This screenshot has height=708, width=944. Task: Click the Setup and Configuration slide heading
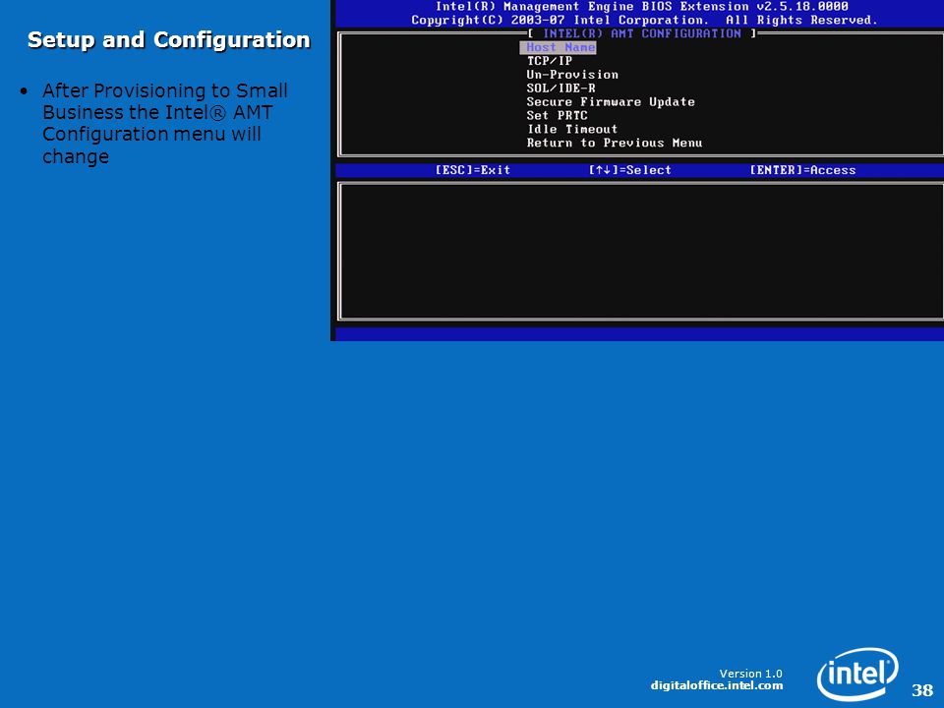(168, 39)
